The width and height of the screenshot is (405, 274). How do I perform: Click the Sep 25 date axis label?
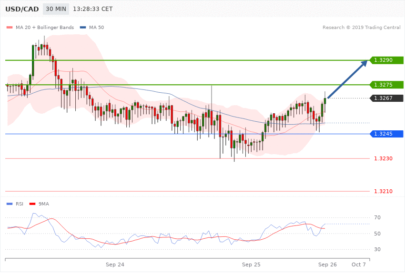point(251,264)
